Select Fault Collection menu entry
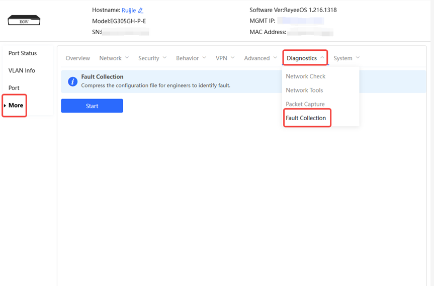The width and height of the screenshot is (434, 286). [306, 118]
